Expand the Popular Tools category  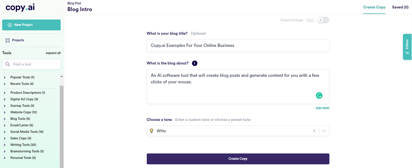point(5,77)
